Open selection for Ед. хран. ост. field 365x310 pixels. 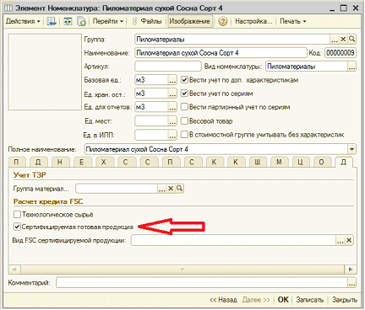click(x=172, y=94)
